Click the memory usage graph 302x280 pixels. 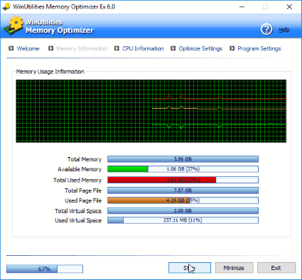pyautogui.click(x=151, y=111)
